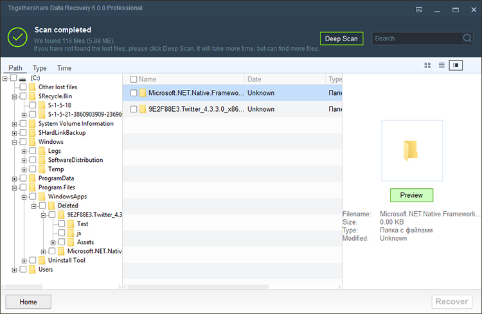Viewport: 482px width, 314px height.
Task: Switch to large icons view
Action: coord(427,65)
